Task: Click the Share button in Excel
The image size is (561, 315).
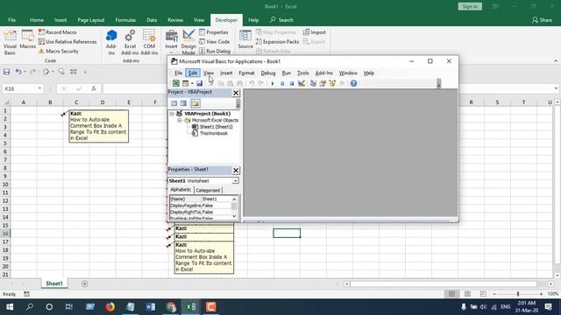Action: pyautogui.click(x=542, y=20)
